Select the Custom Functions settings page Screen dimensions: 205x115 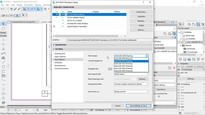61,69
